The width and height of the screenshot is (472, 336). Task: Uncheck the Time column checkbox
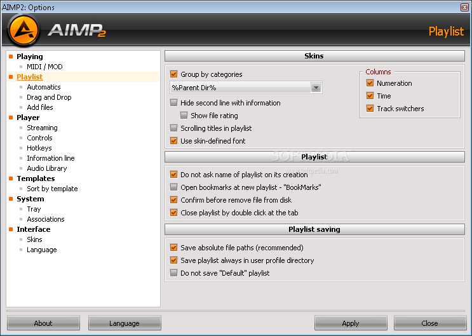tap(370, 96)
